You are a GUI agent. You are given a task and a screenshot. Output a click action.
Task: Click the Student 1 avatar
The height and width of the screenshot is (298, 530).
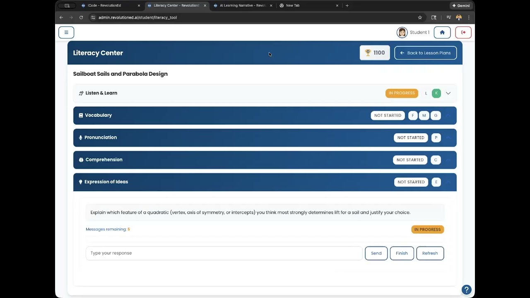click(x=402, y=32)
